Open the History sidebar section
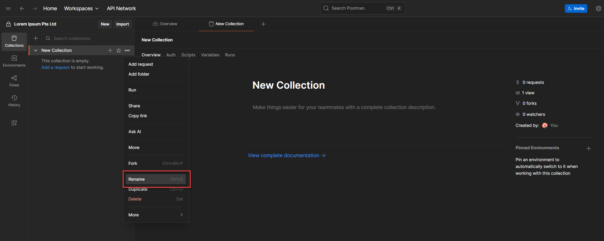Viewport: 604px width, 241px height. pyautogui.click(x=14, y=101)
